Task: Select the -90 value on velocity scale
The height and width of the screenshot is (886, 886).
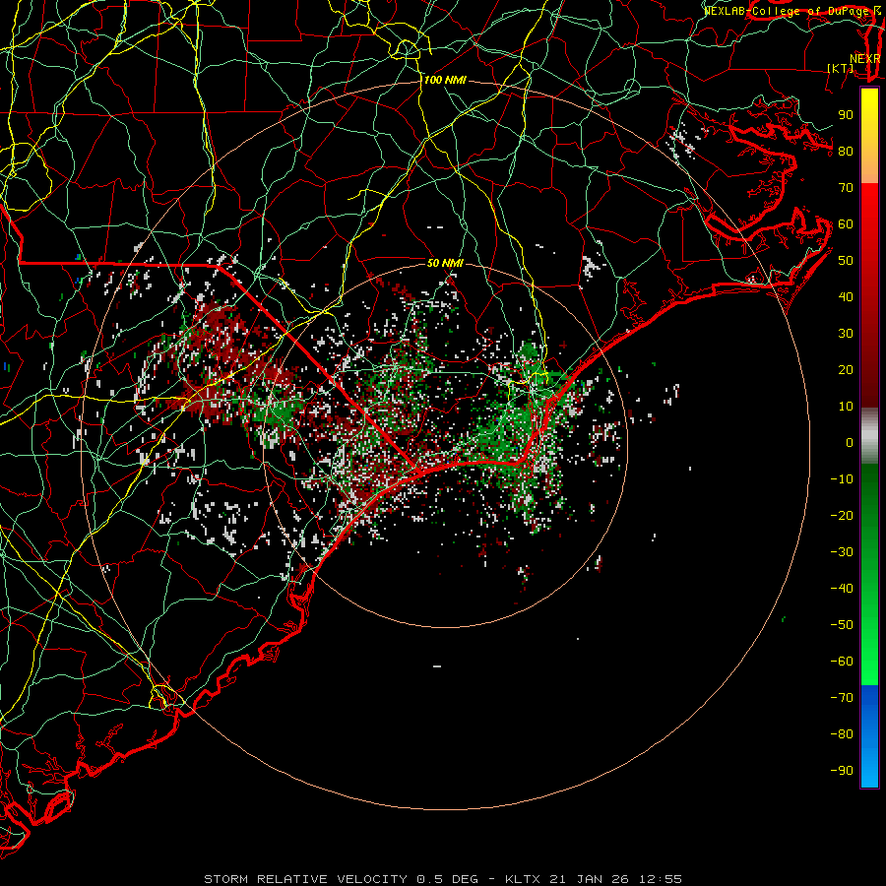Action: tap(842, 771)
